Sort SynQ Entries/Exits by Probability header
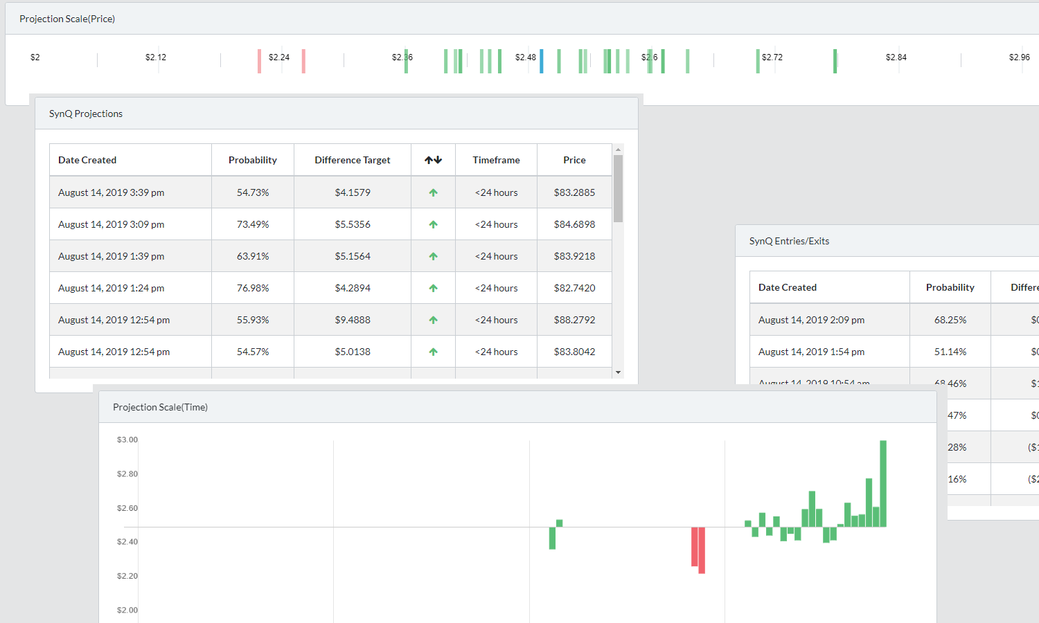 coord(950,287)
